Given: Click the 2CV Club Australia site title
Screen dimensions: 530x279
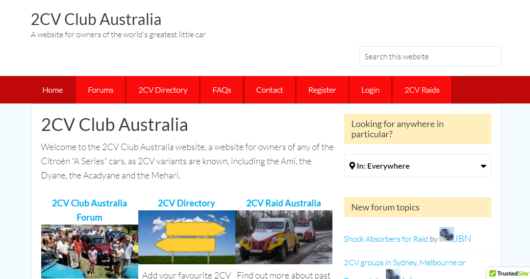Looking at the screenshot, I should (x=96, y=19).
